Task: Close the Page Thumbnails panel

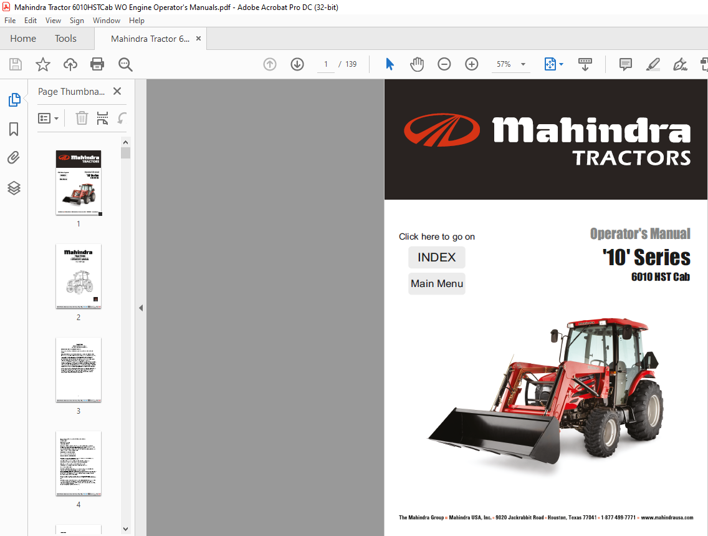Action: [117, 91]
